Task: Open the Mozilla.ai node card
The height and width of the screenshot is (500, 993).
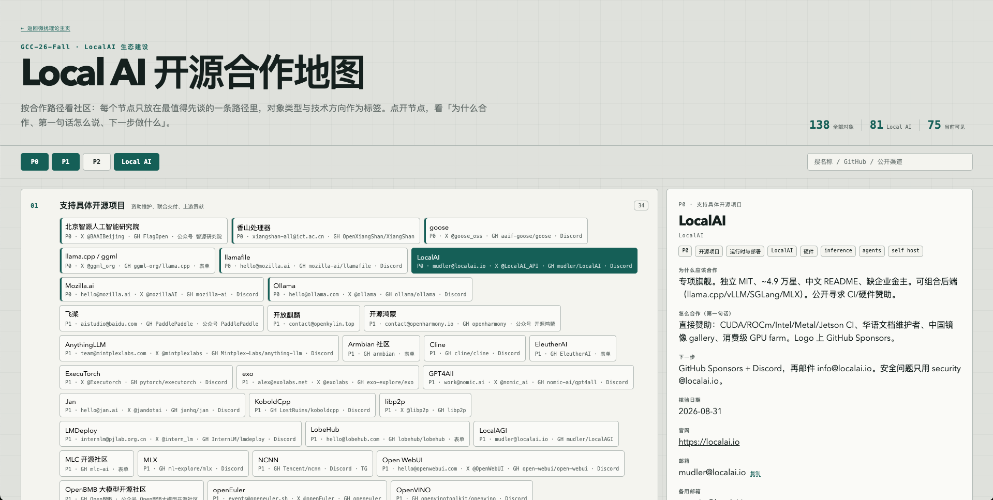Action: (161, 289)
